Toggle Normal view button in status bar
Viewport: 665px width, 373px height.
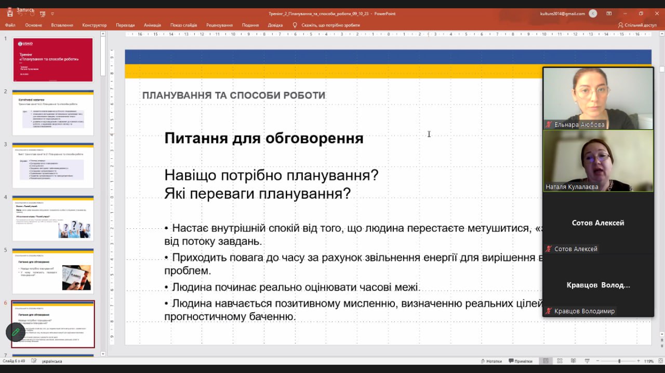(x=546, y=361)
